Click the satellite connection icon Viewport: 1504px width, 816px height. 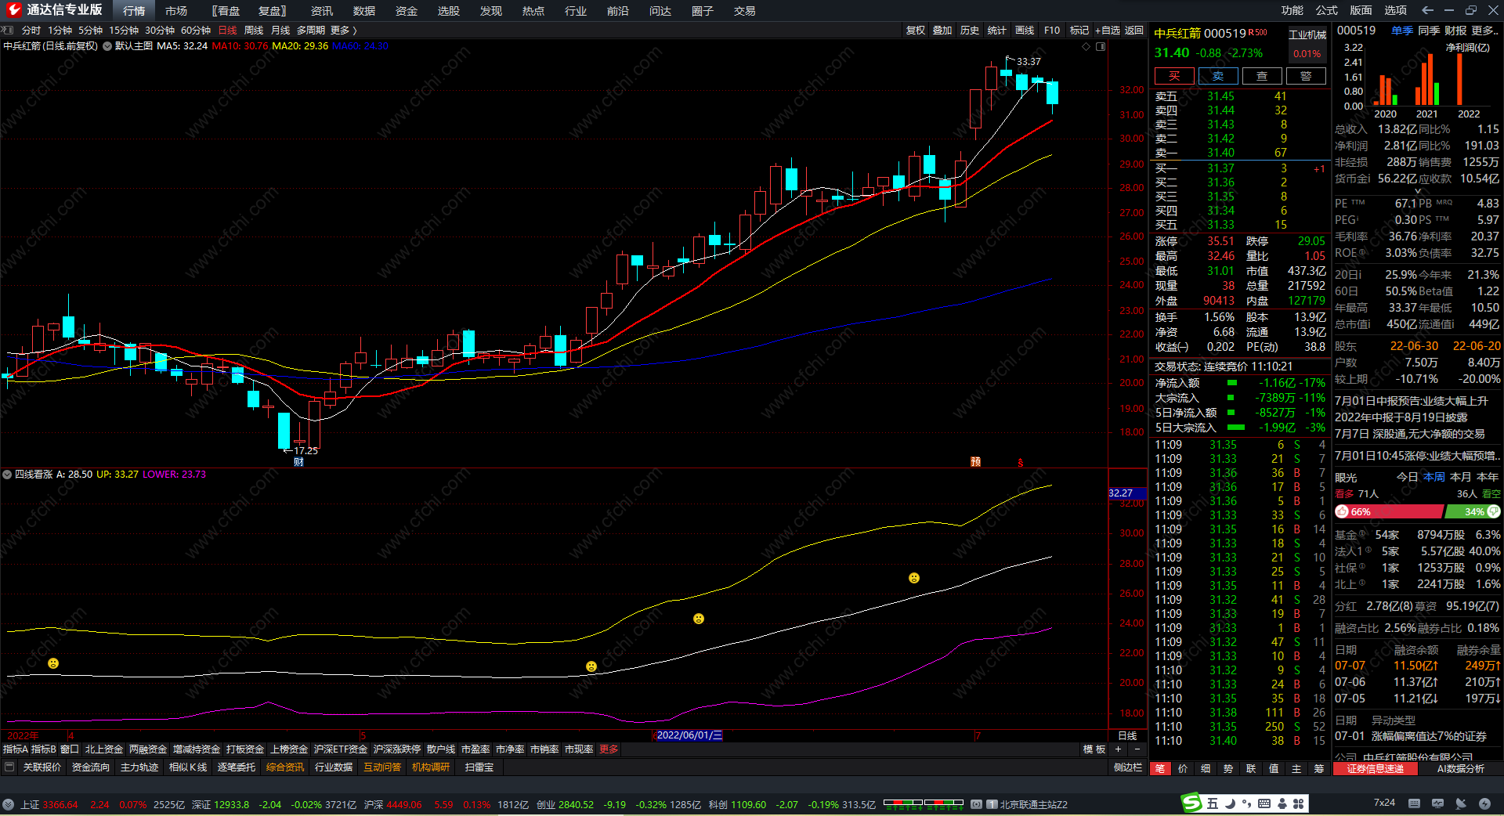pyautogui.click(x=1461, y=803)
